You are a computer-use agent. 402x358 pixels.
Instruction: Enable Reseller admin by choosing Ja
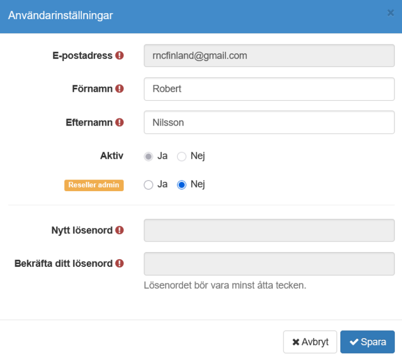[x=148, y=185]
